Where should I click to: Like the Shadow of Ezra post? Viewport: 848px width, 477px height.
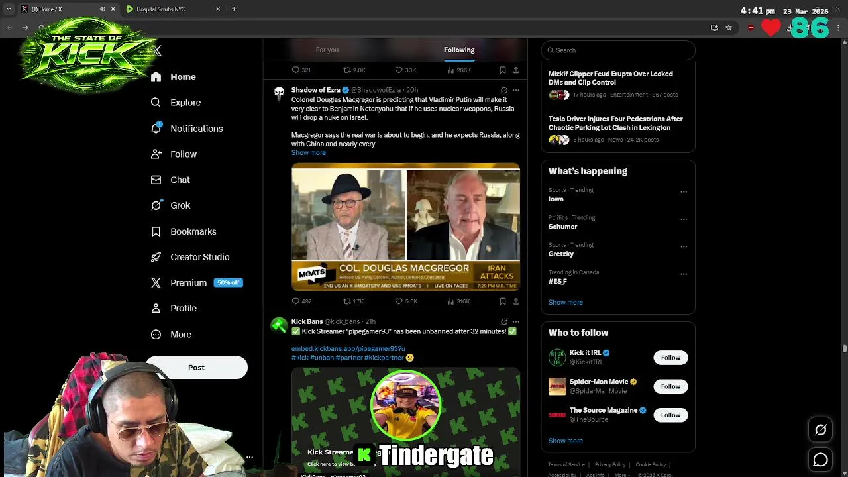(406, 301)
